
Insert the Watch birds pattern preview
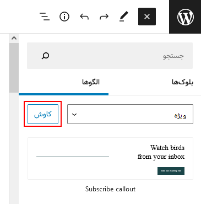point(110,158)
